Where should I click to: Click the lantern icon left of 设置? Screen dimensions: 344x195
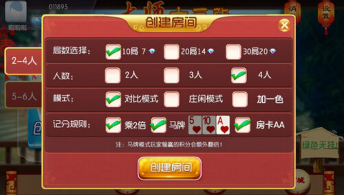point(292,12)
